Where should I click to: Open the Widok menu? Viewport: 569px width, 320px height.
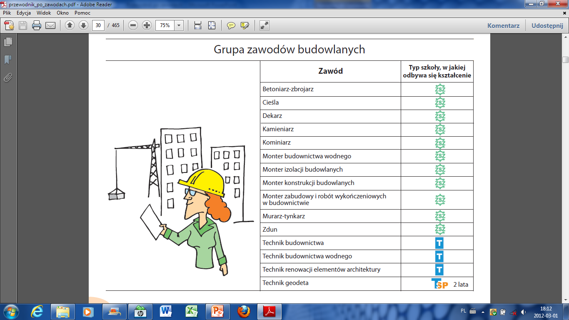[x=44, y=13]
